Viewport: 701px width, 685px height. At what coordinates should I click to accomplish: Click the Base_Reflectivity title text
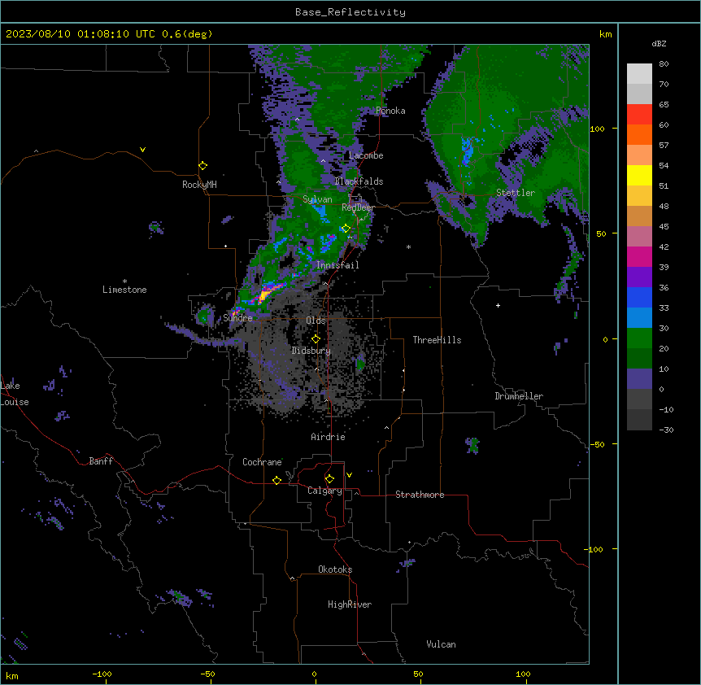pyautogui.click(x=350, y=12)
